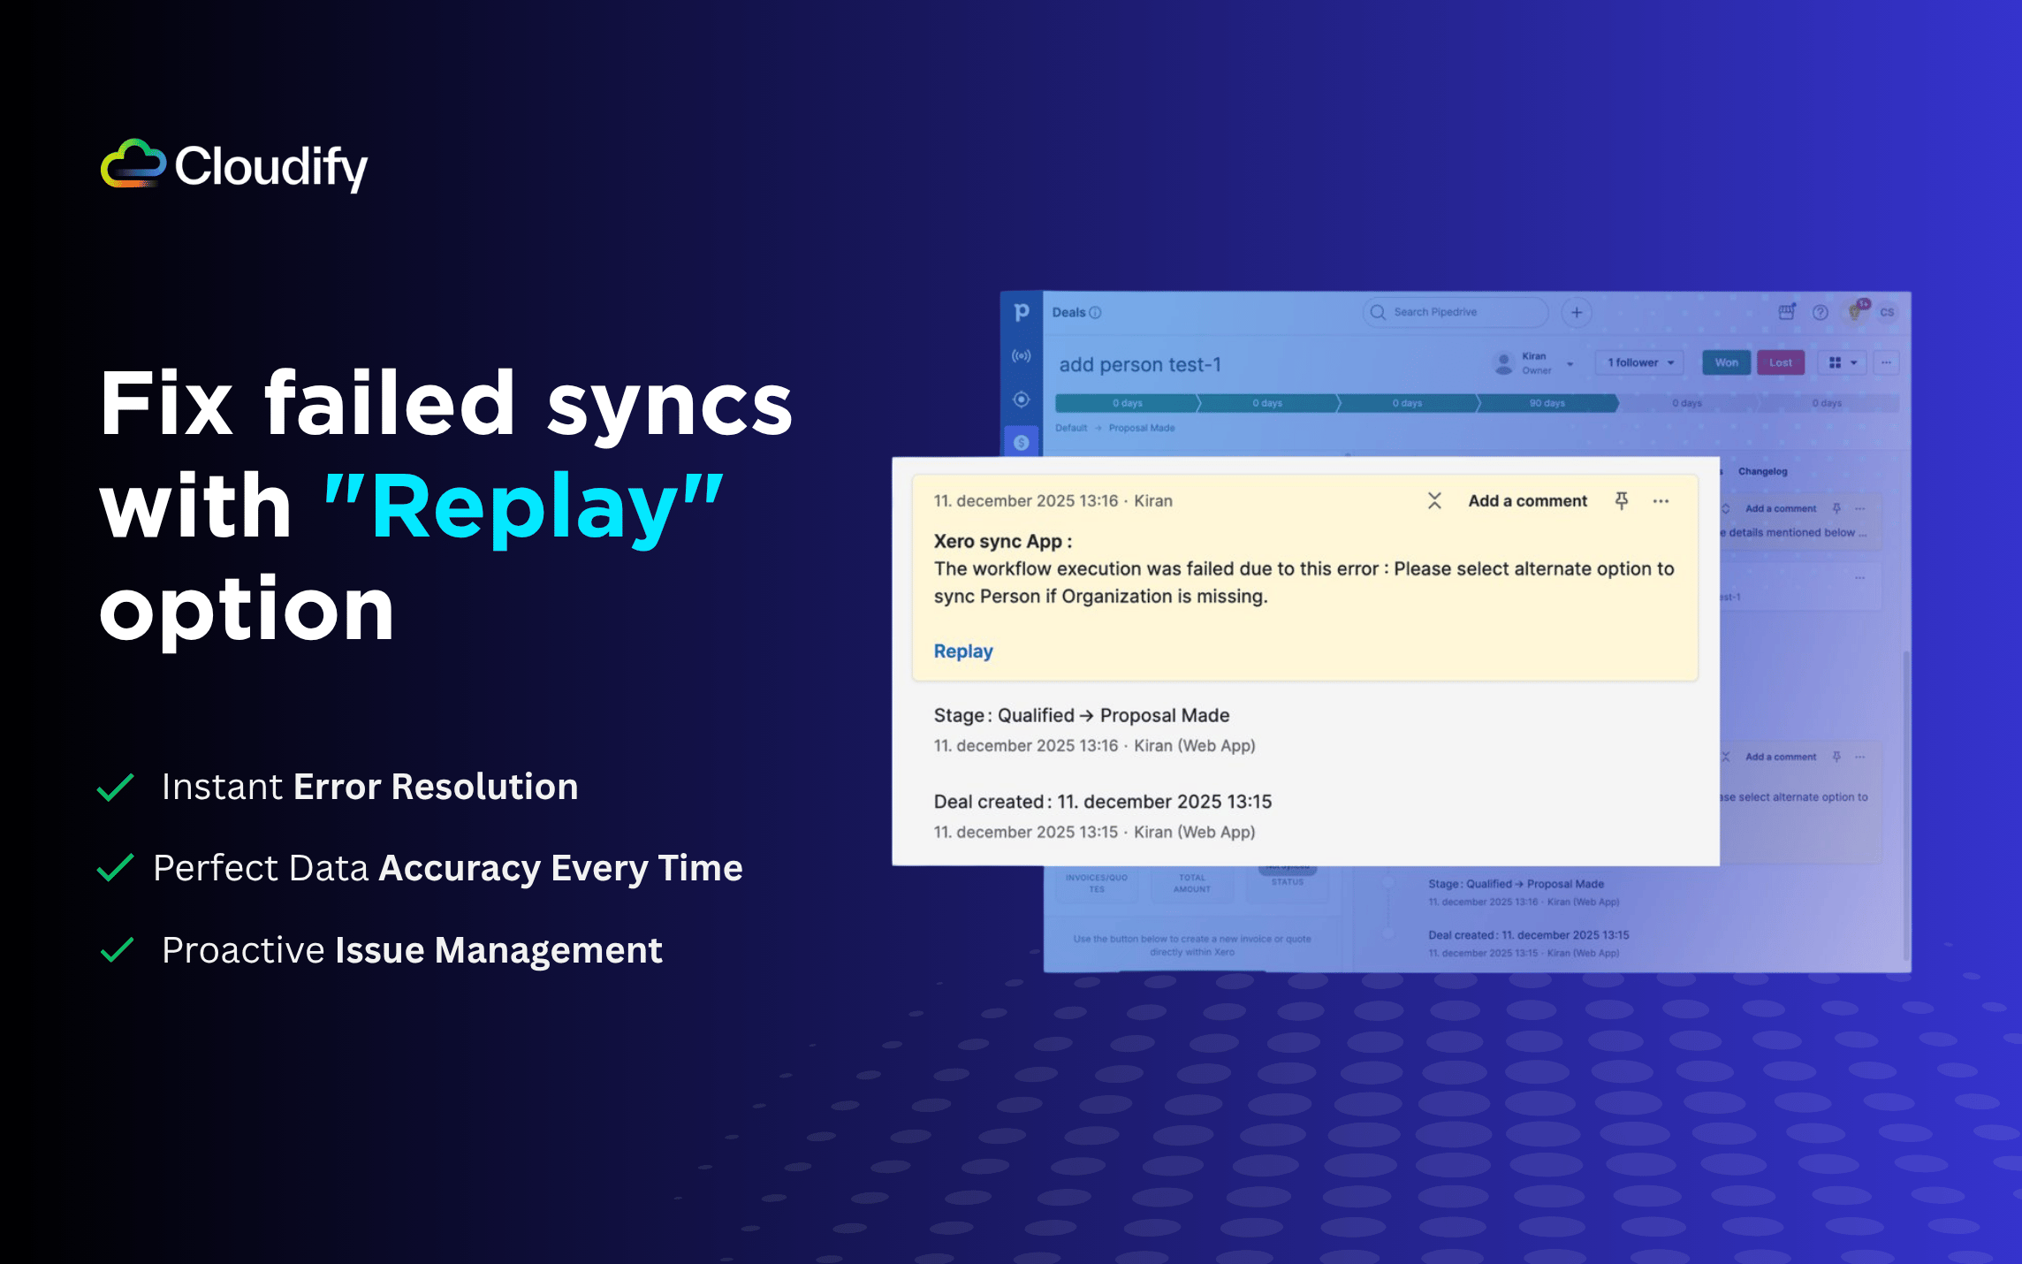Select the 90 days pipeline stage
Image resolution: width=2022 pixels, height=1264 pixels.
1547,403
